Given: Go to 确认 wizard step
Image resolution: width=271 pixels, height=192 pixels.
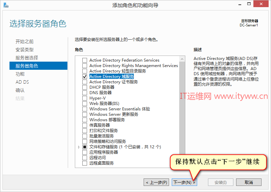Looking at the screenshot, I should pyautogui.click(x=20, y=90).
